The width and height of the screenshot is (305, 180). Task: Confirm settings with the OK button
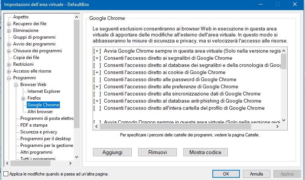226,174
